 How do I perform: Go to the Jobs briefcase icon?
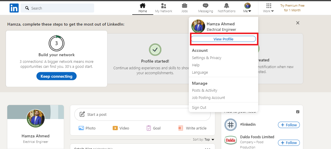pyautogui.click(x=184, y=6)
